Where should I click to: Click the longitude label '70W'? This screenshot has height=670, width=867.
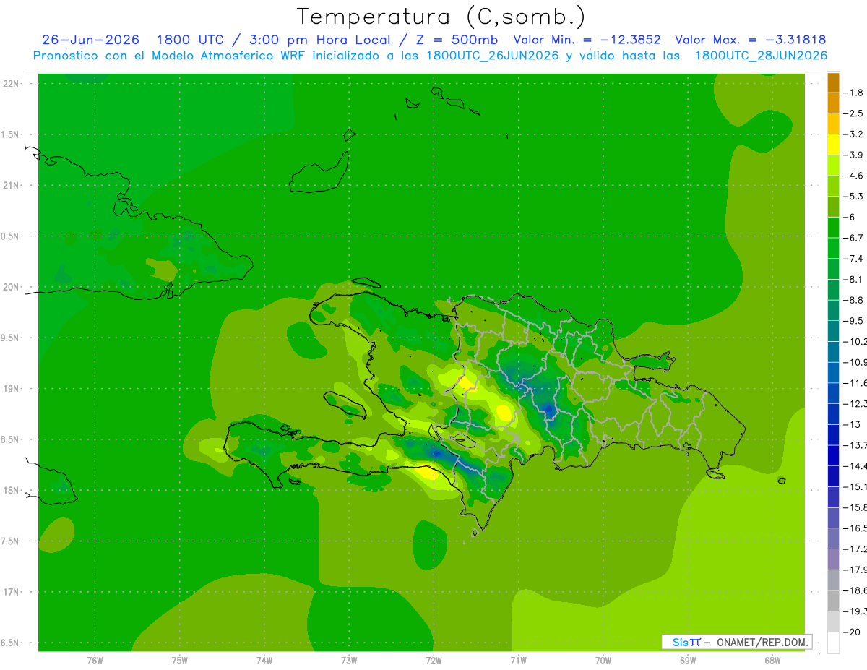[x=603, y=661]
